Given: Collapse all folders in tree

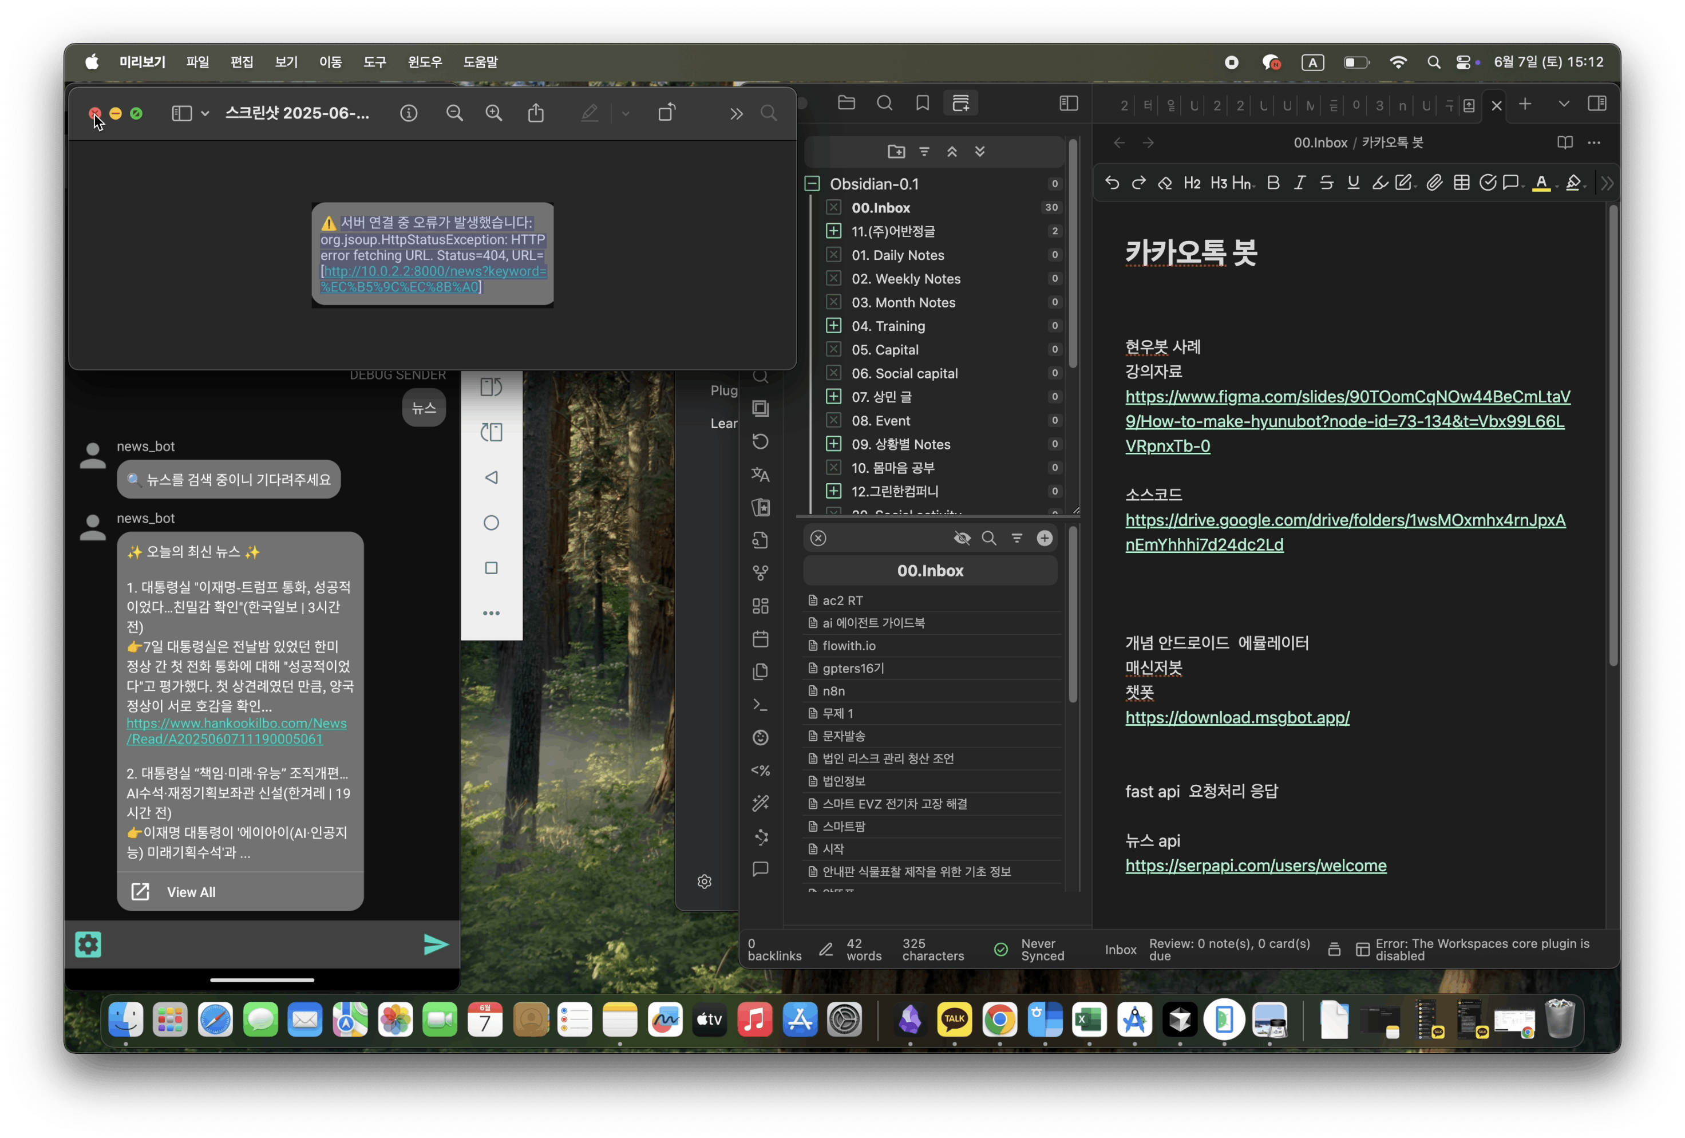Looking at the screenshot, I should (952, 151).
